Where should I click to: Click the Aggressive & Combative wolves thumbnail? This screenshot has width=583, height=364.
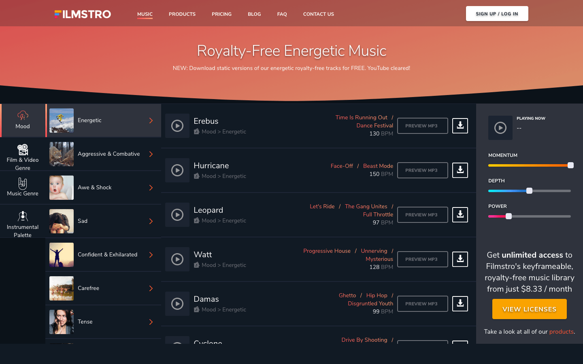[x=62, y=154]
